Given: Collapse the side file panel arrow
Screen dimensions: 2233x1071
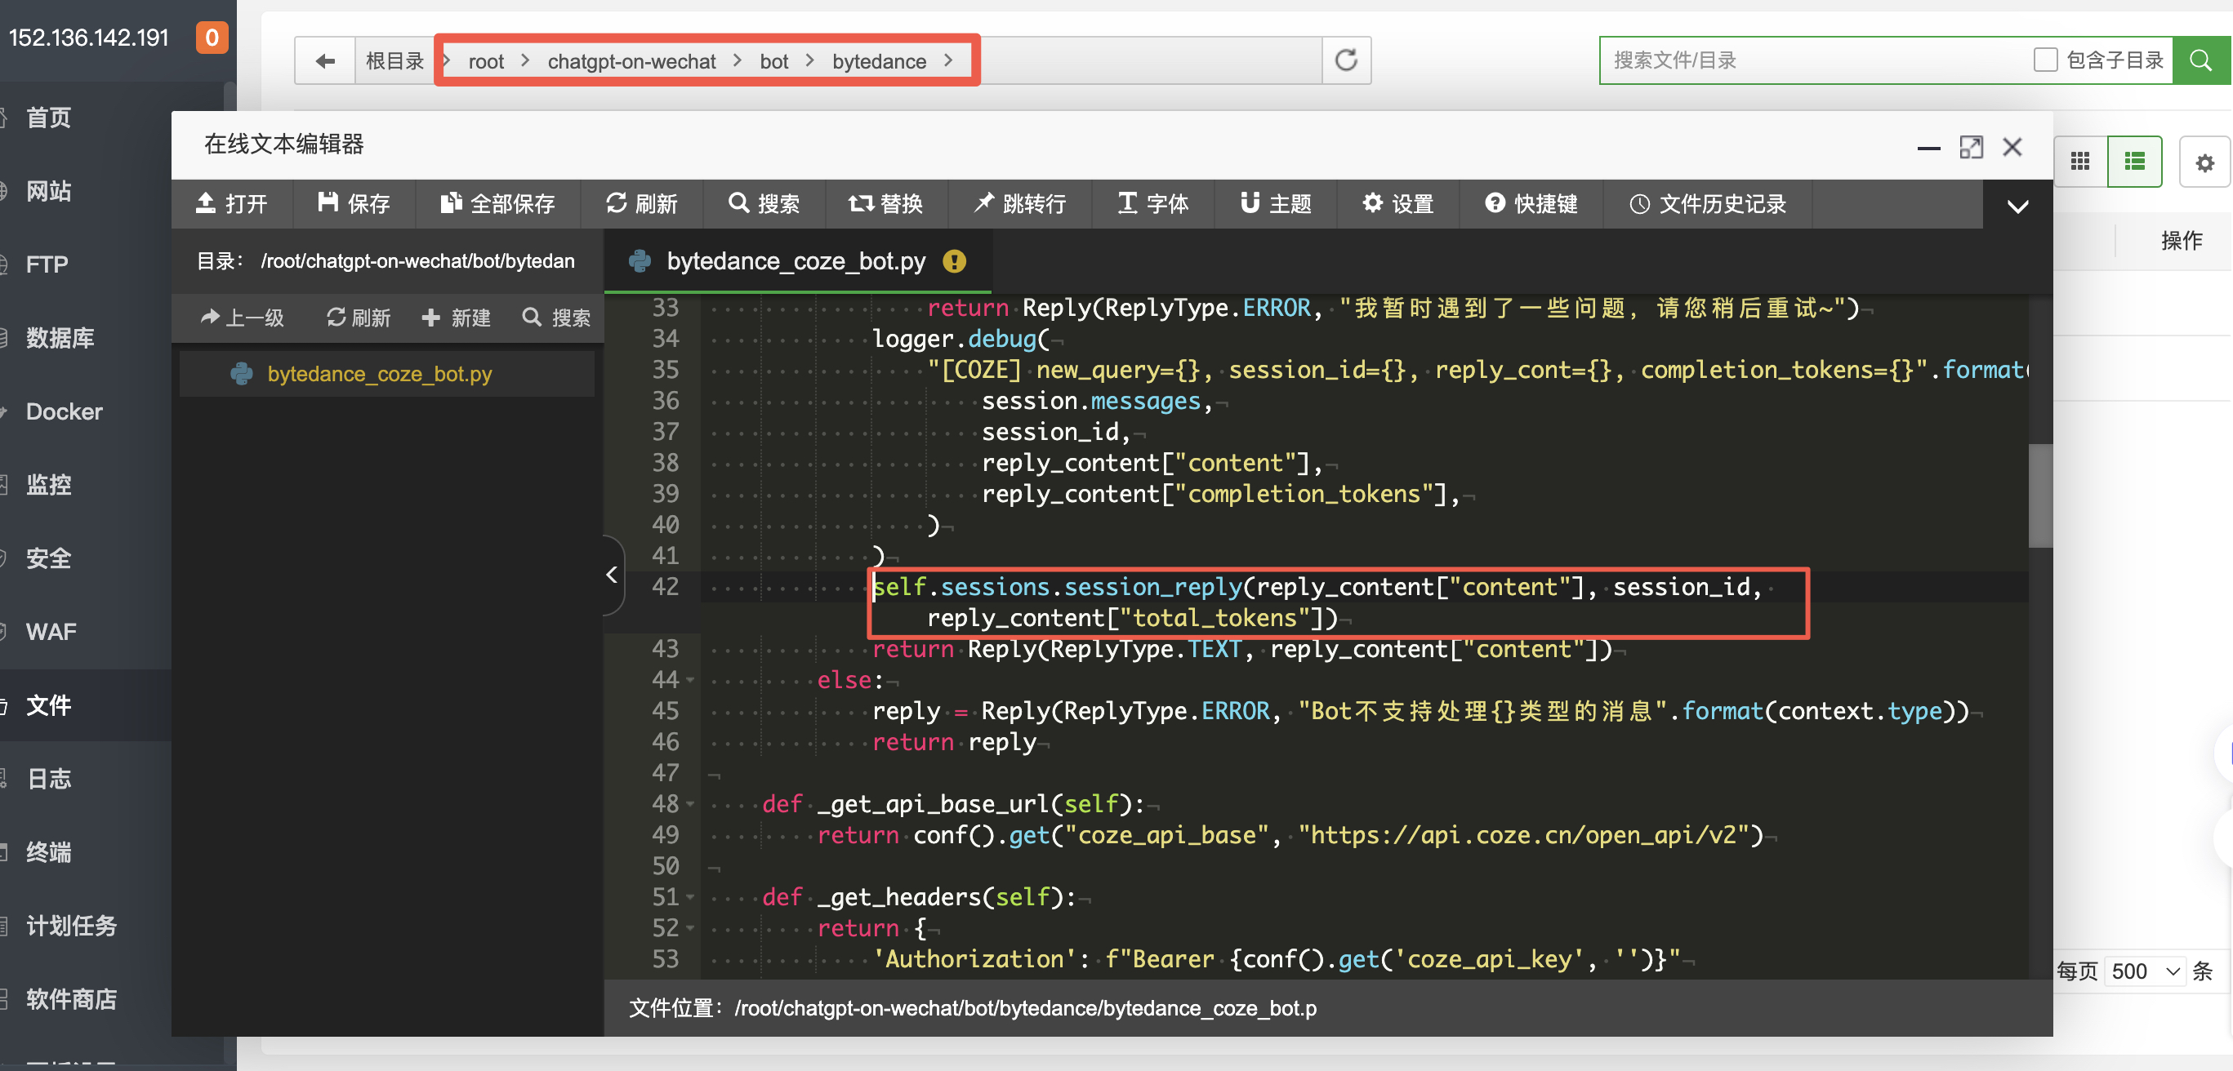Looking at the screenshot, I should pos(612,574).
